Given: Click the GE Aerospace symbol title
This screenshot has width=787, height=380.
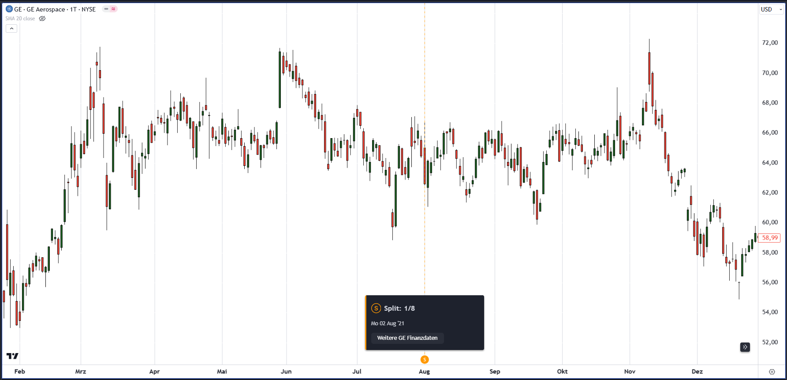Looking at the screenshot, I should (x=55, y=9).
